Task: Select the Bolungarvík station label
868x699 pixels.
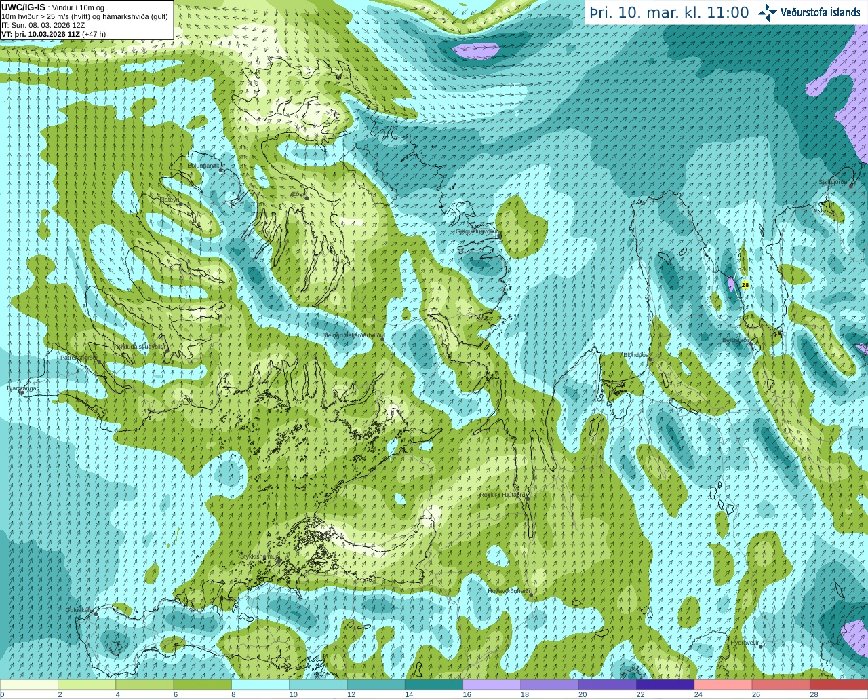Action: (202, 165)
